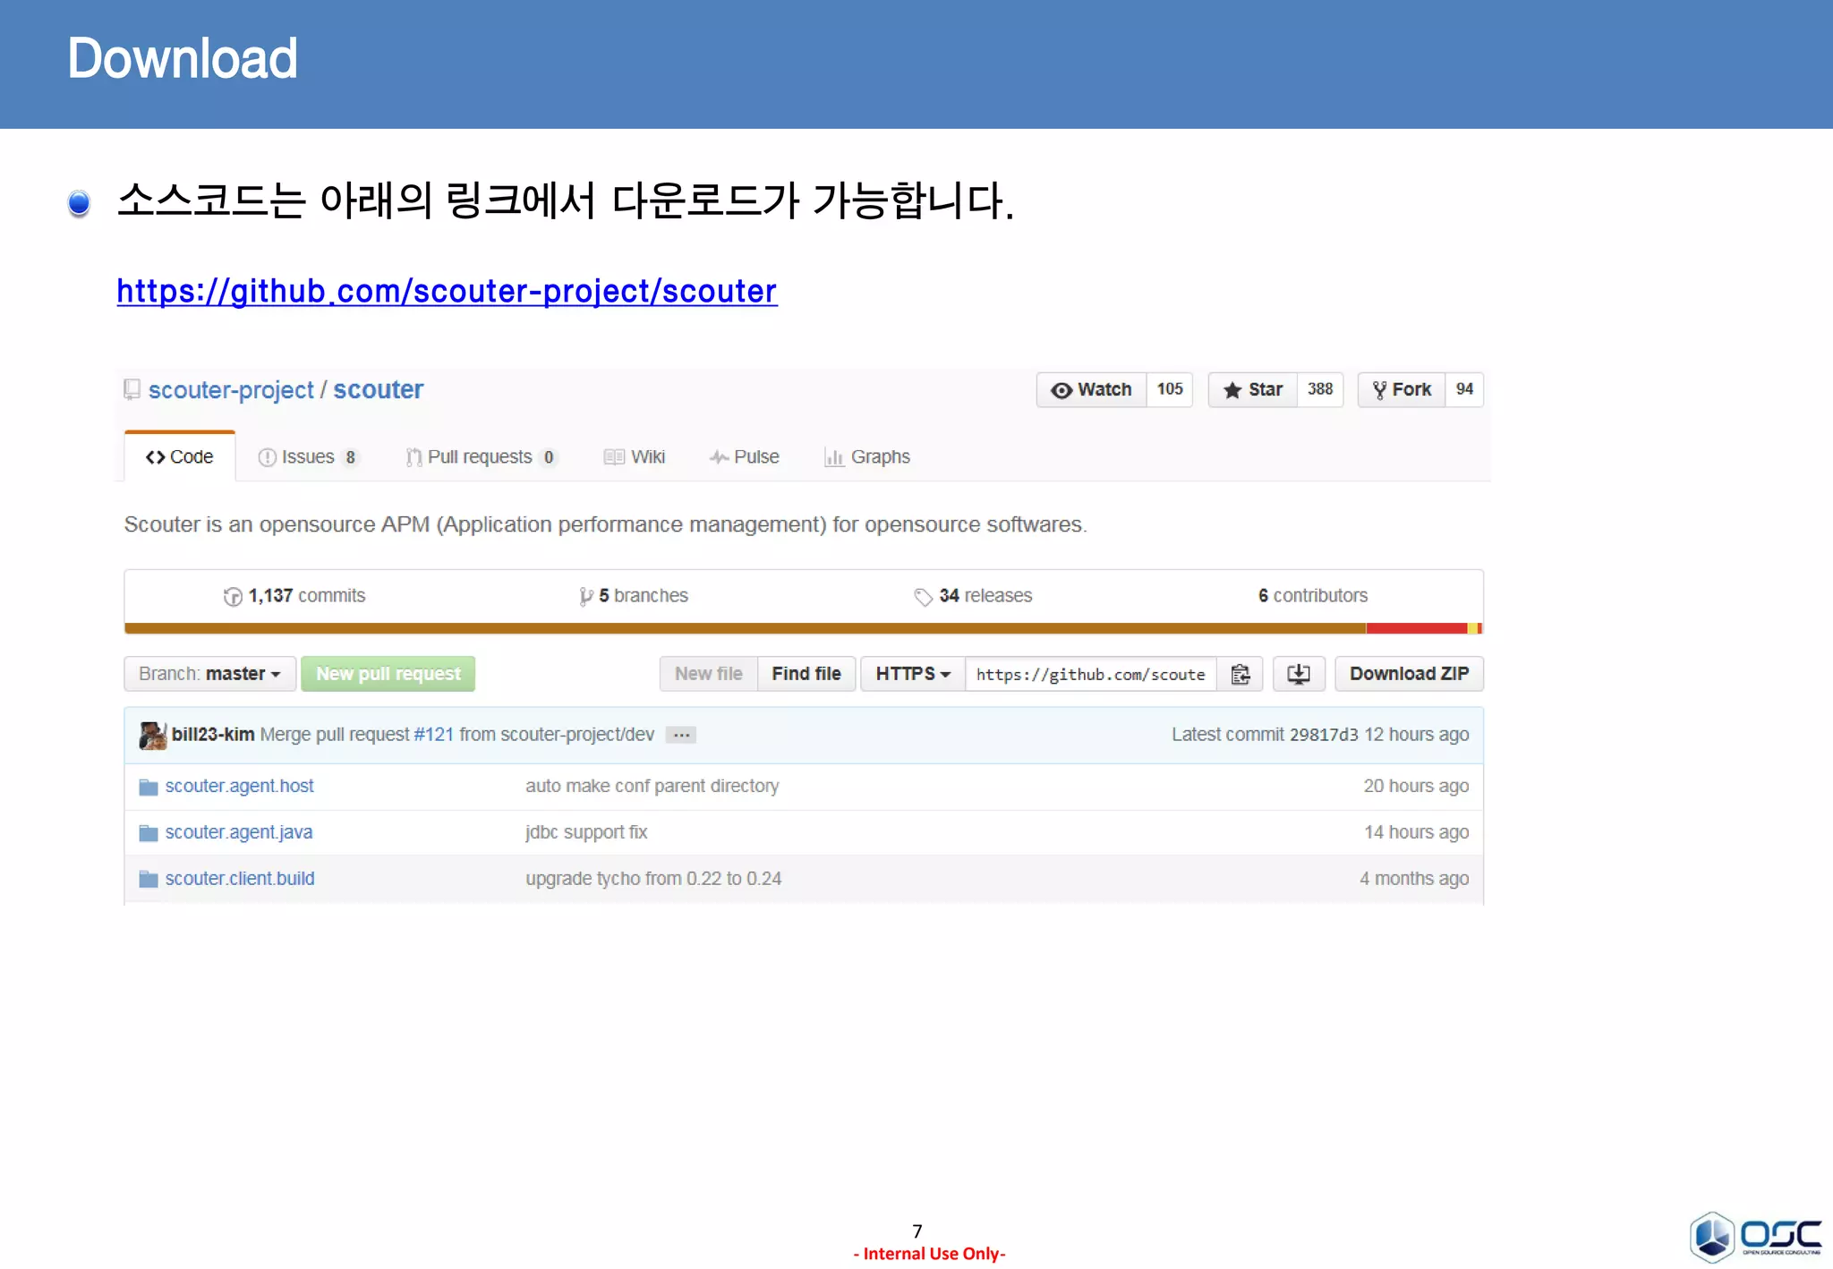Screen dimensions: 1833x1269
Task: Switch to the Issues tab
Action: (307, 457)
